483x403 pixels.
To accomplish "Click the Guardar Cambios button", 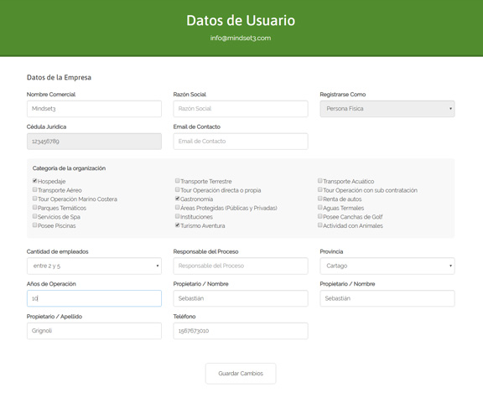I will (x=241, y=374).
